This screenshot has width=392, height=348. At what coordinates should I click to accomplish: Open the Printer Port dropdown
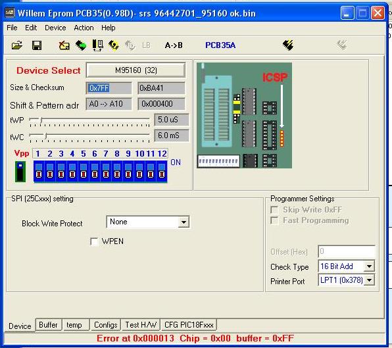(x=369, y=280)
